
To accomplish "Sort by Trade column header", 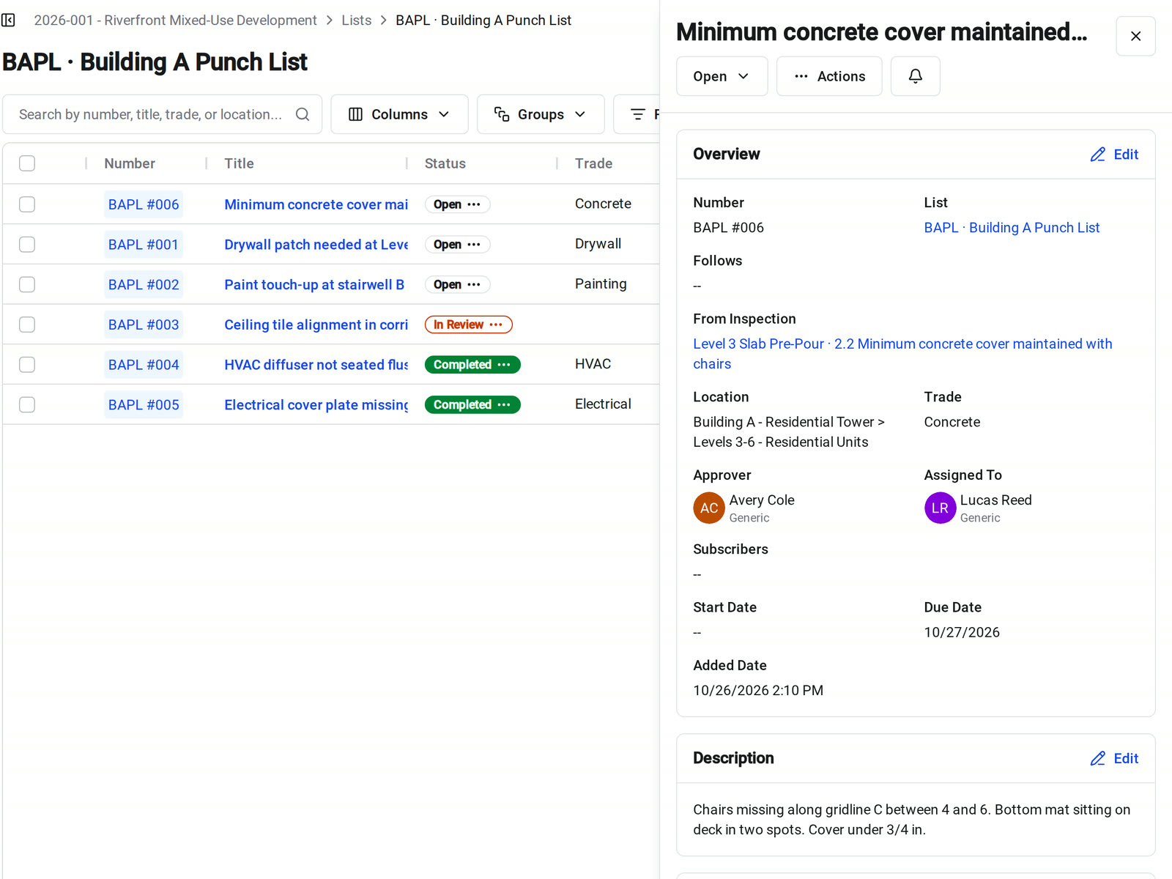I will click(593, 163).
